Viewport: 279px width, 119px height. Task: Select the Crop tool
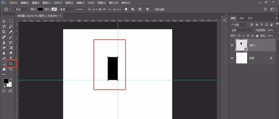[4, 32]
